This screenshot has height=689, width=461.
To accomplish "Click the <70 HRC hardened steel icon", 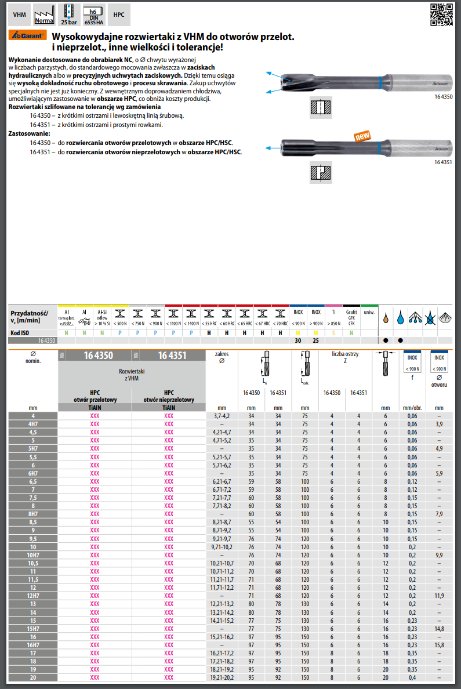I will [x=281, y=317].
